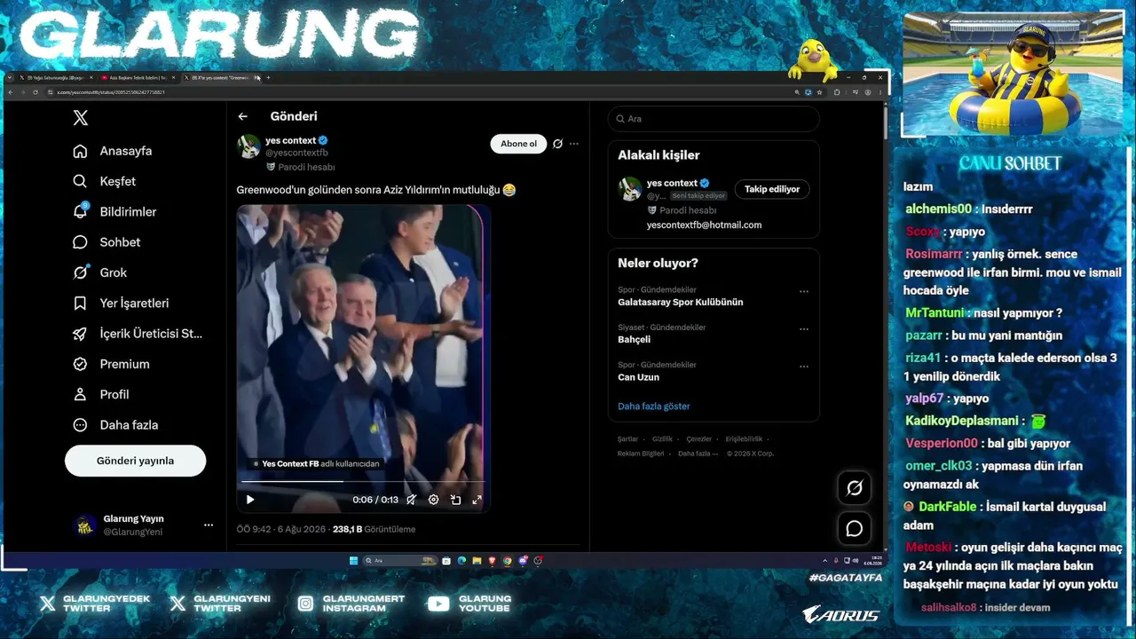Click Daha fazla göster link

[654, 406]
